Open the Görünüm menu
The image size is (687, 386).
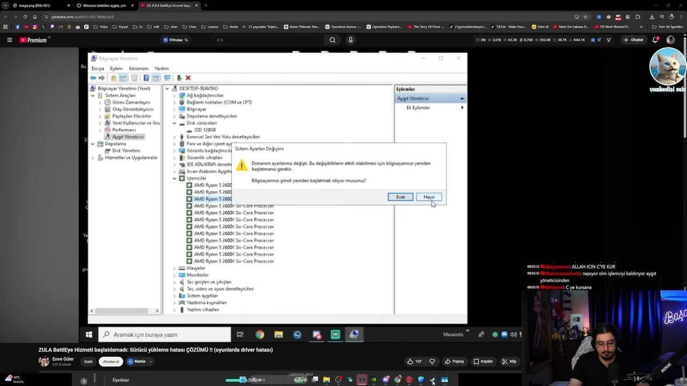138,69
